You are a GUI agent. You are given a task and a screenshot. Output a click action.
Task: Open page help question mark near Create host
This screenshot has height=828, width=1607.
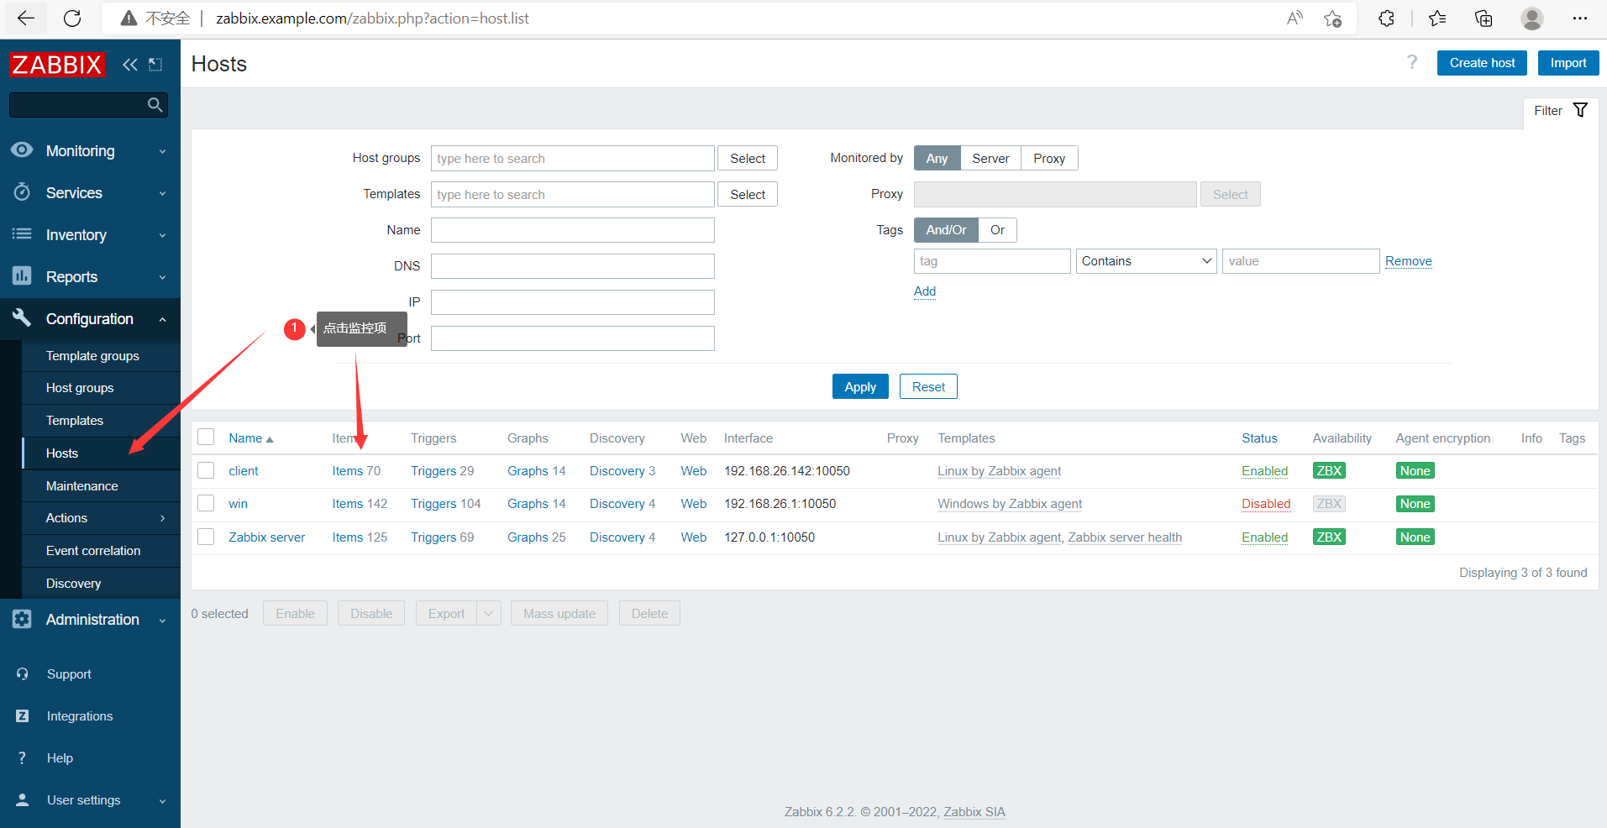[1412, 62]
